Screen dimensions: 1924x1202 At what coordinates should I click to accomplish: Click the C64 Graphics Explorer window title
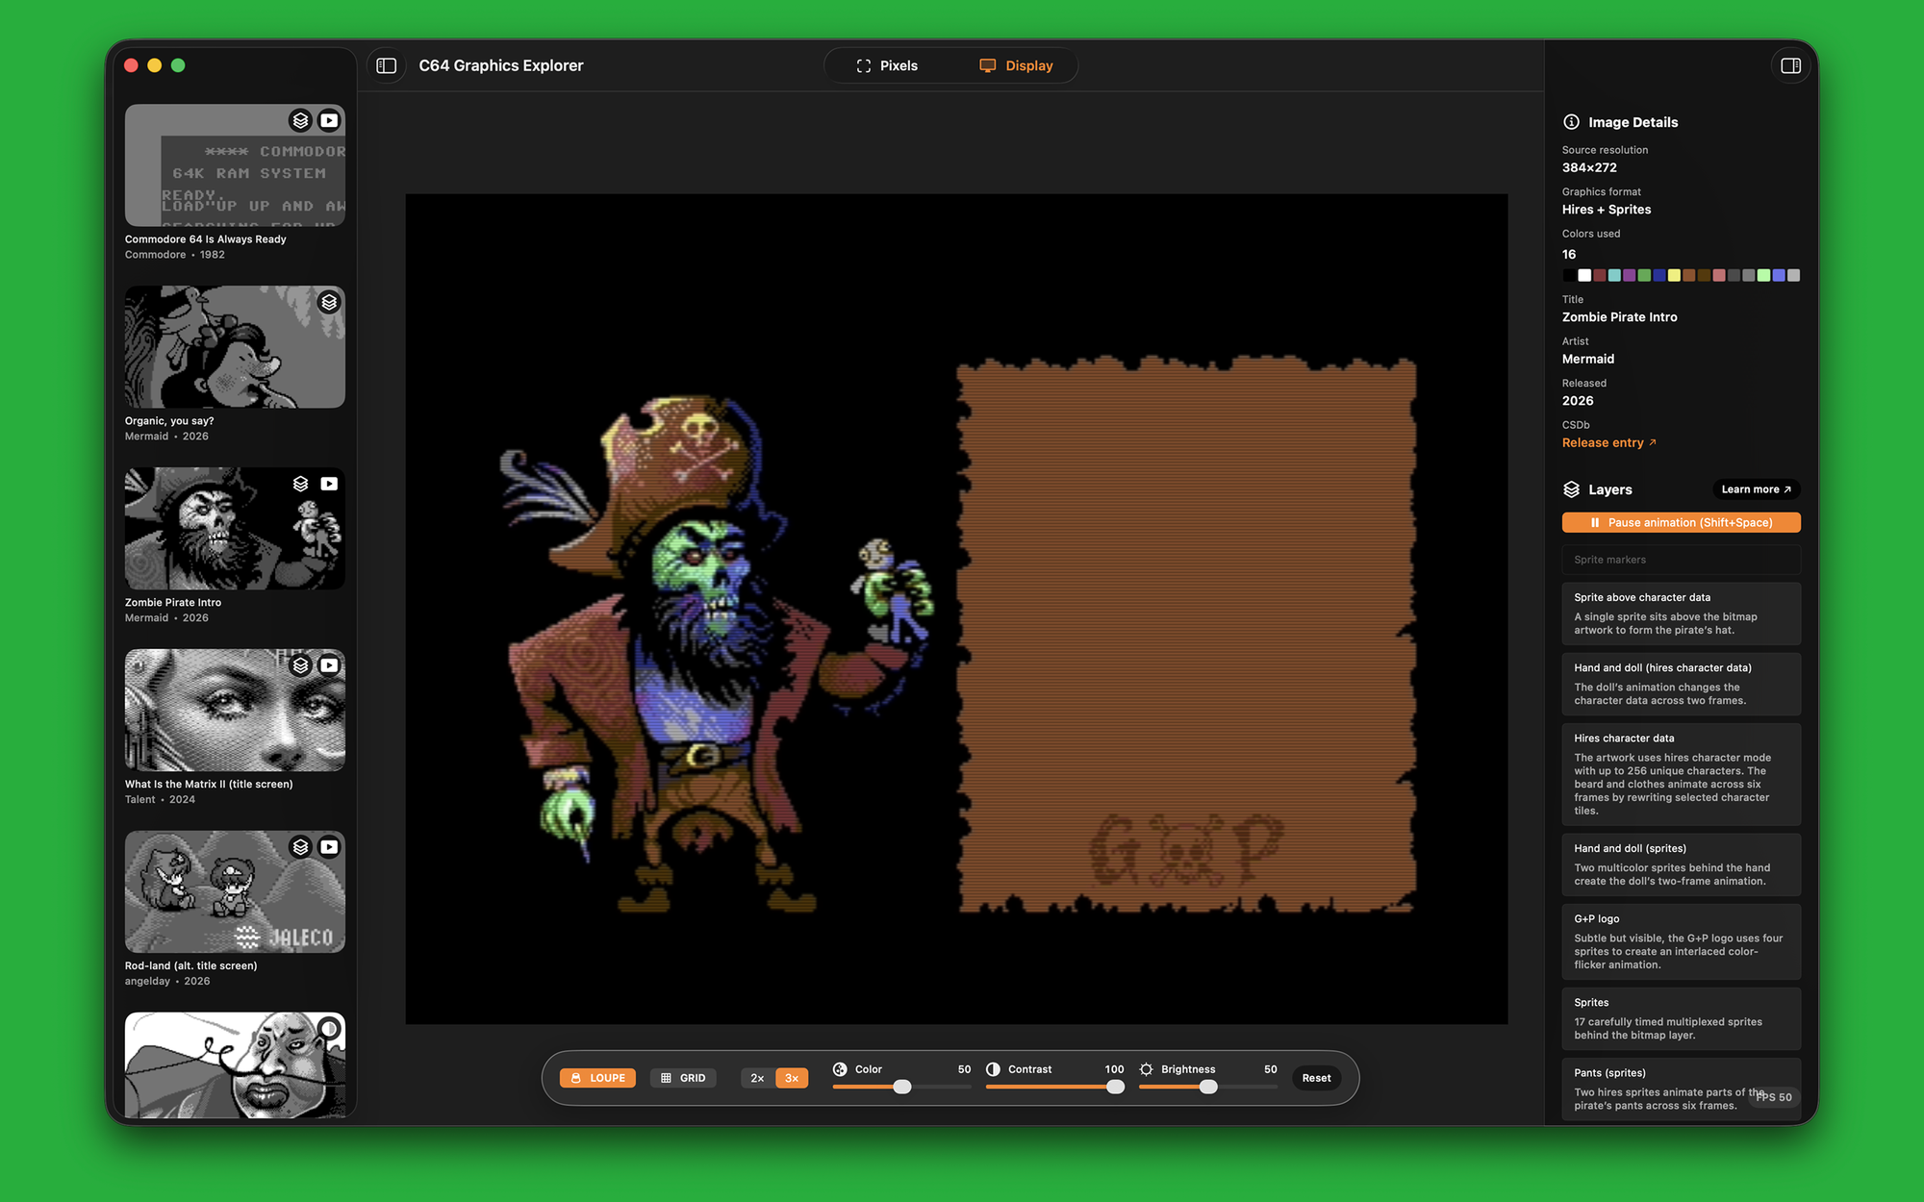[x=501, y=65]
